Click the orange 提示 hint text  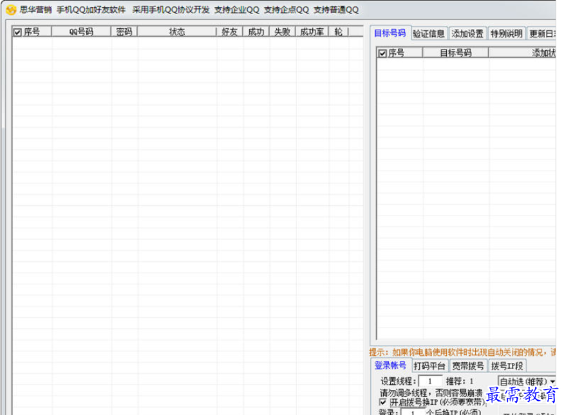pos(462,352)
